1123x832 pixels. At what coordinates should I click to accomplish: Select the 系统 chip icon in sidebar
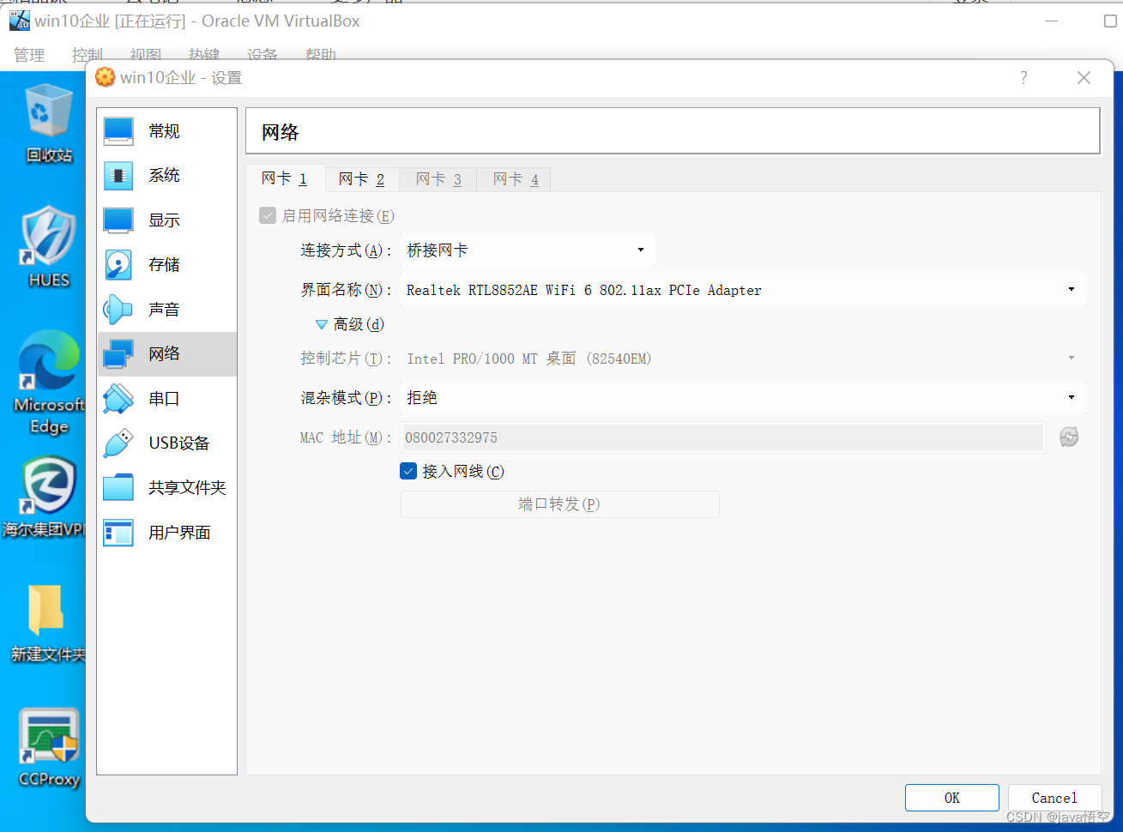click(118, 175)
